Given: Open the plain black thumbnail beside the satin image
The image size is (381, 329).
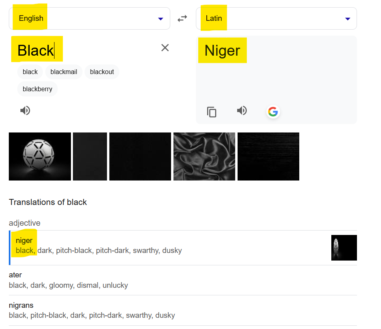Looking at the screenshot, I should pyautogui.click(x=140, y=156).
